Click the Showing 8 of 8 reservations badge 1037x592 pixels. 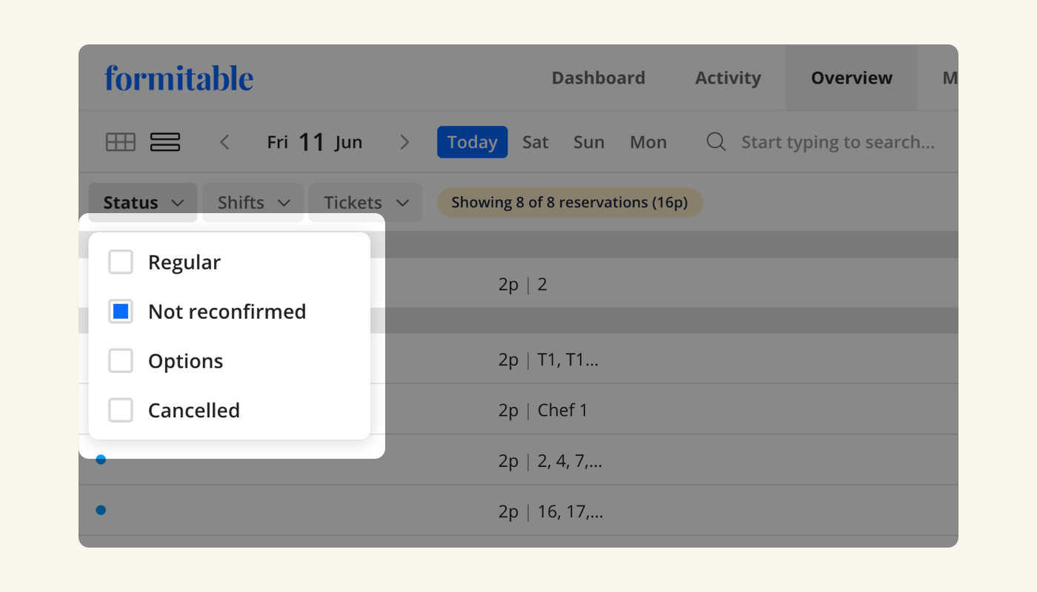570,202
